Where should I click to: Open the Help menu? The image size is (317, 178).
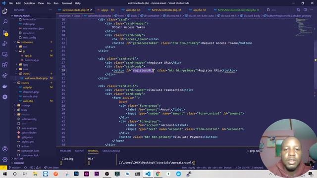pyautogui.click(x=78, y=3)
